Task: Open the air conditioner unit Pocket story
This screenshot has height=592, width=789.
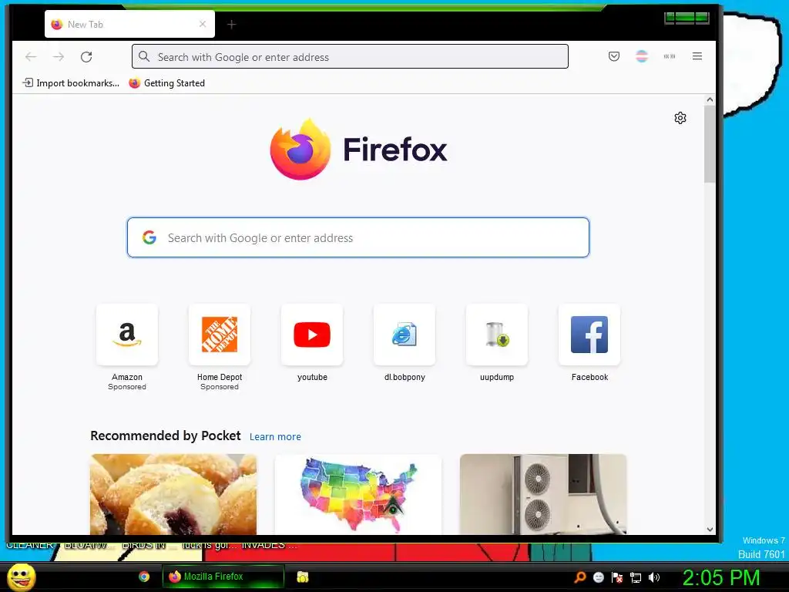Action: [x=543, y=494]
